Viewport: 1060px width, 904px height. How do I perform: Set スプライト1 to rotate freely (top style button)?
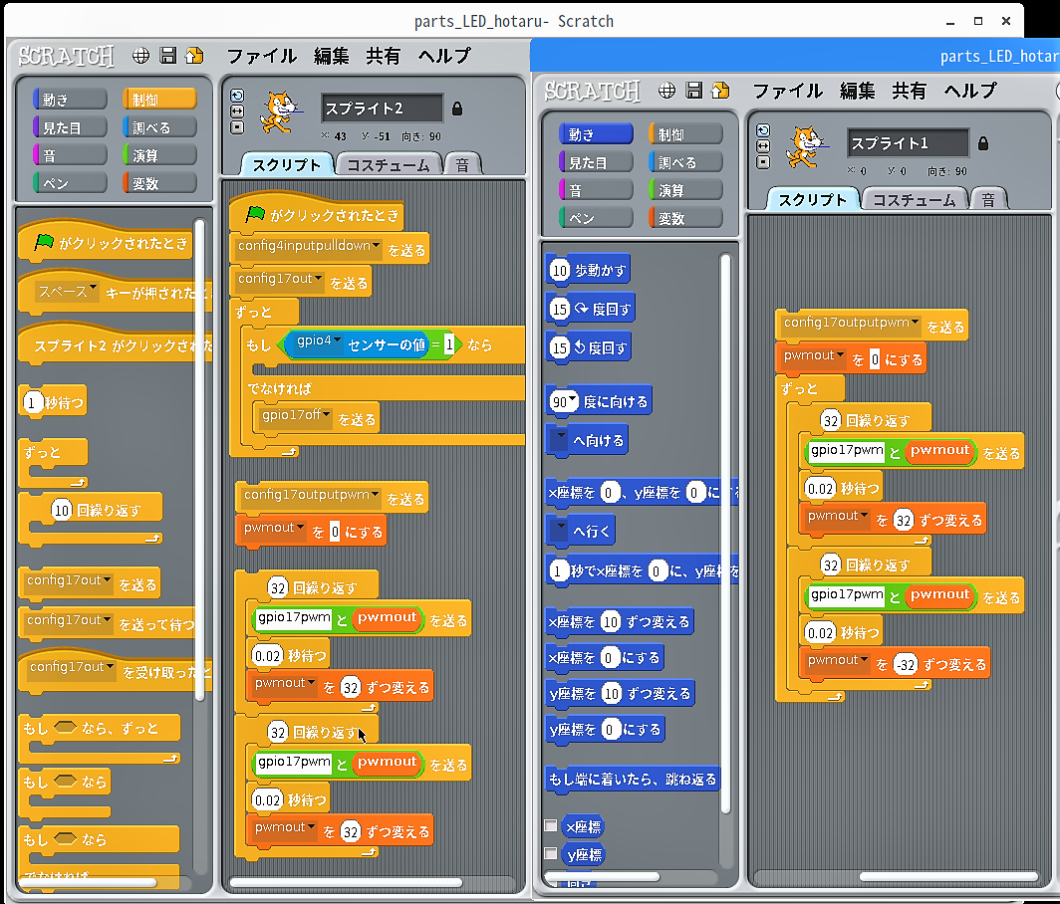pyautogui.click(x=763, y=130)
